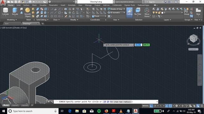The width and height of the screenshot is (204, 114).
Task: Toggle ortho/grid mode button in status bar
Action: tap(151, 106)
